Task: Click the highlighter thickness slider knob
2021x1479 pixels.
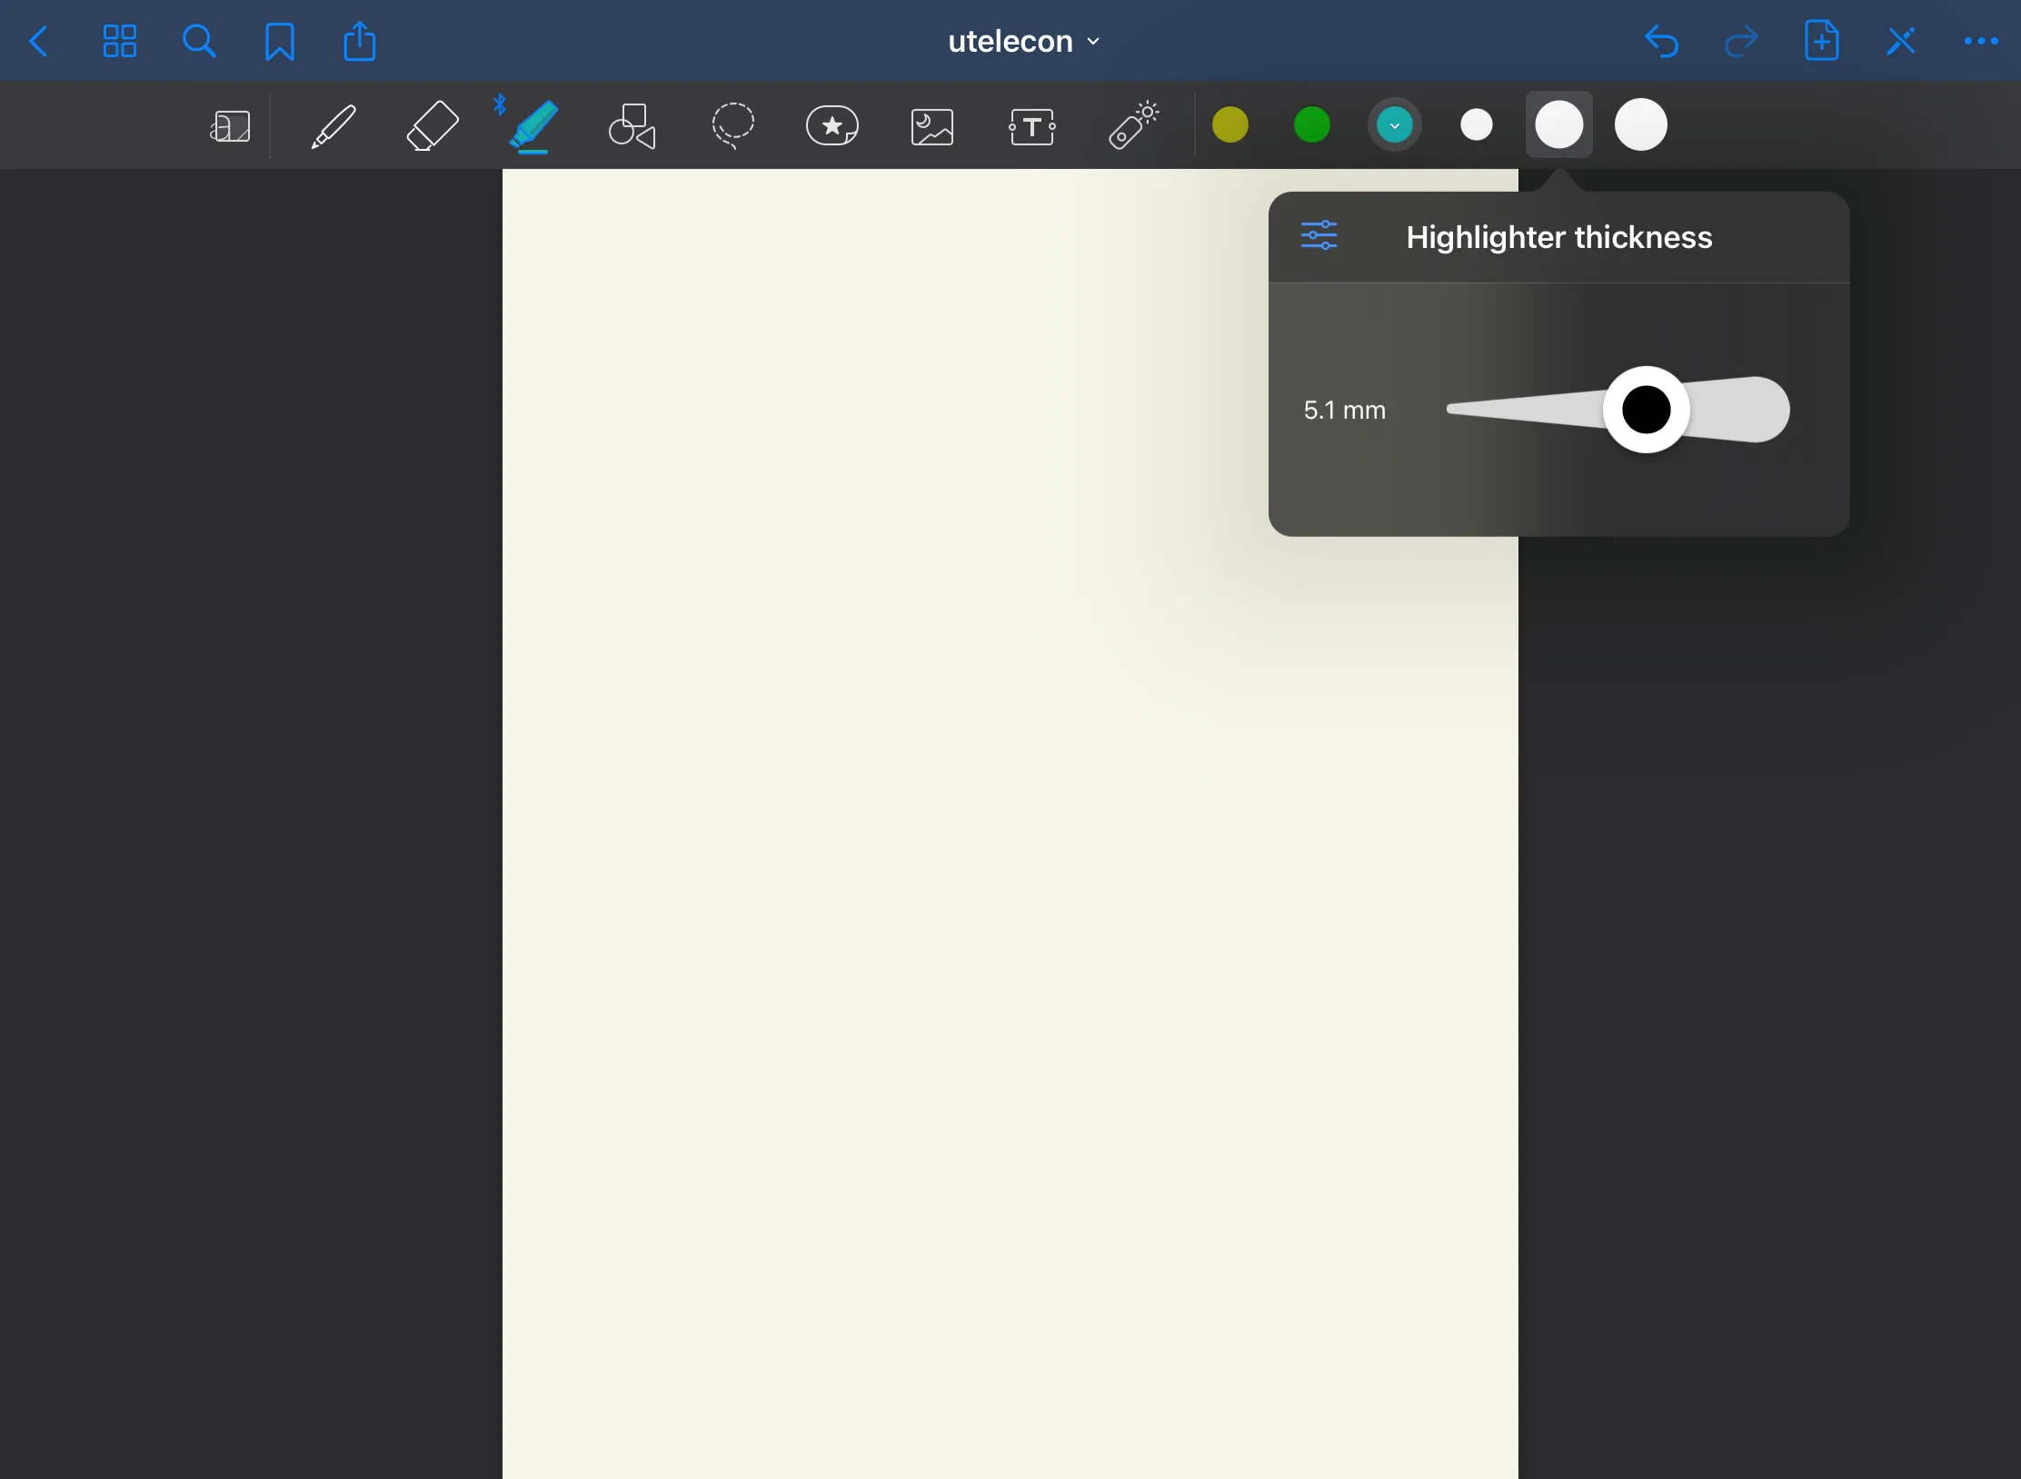Action: [x=1646, y=409]
